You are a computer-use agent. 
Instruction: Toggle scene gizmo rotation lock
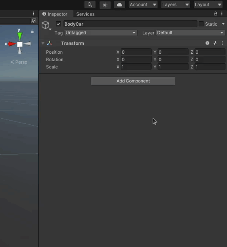point(32,32)
